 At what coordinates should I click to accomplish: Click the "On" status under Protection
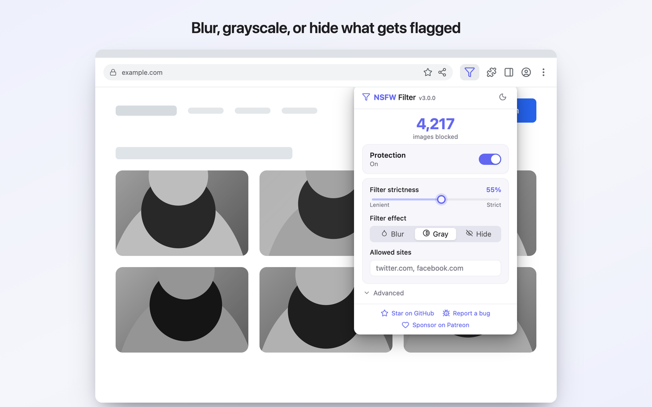(x=374, y=164)
